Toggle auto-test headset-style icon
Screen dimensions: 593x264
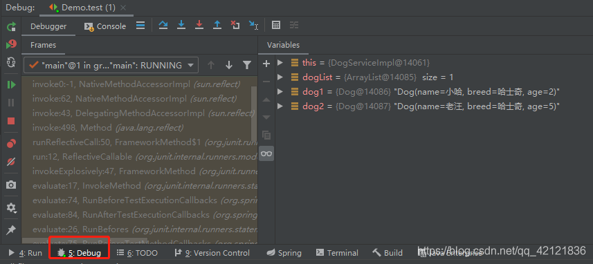click(x=11, y=62)
